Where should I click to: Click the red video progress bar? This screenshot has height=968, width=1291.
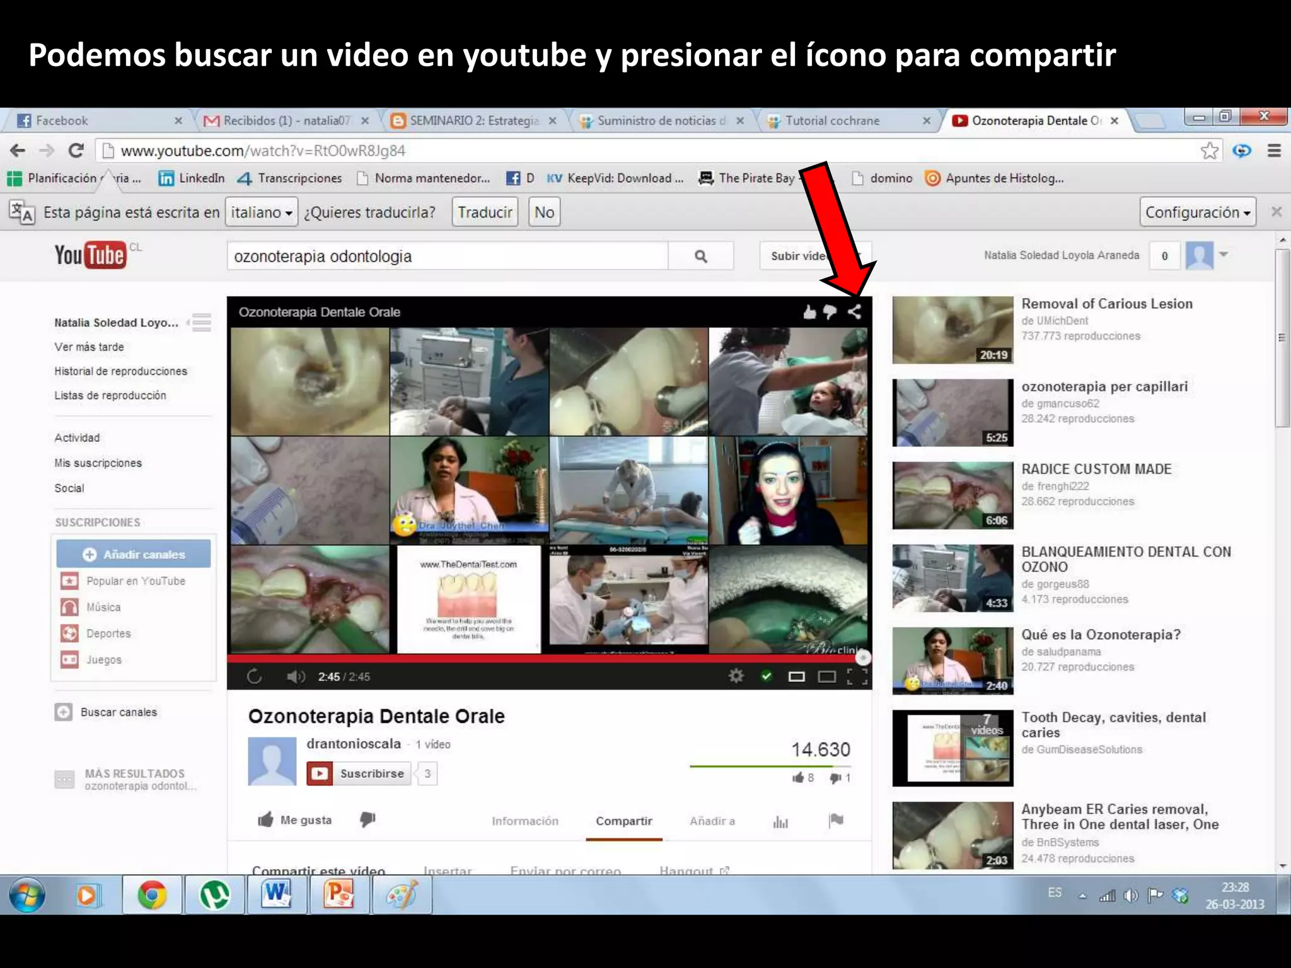point(542,658)
